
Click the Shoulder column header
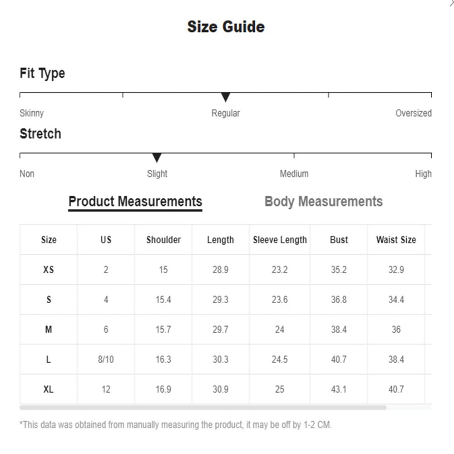coord(163,240)
